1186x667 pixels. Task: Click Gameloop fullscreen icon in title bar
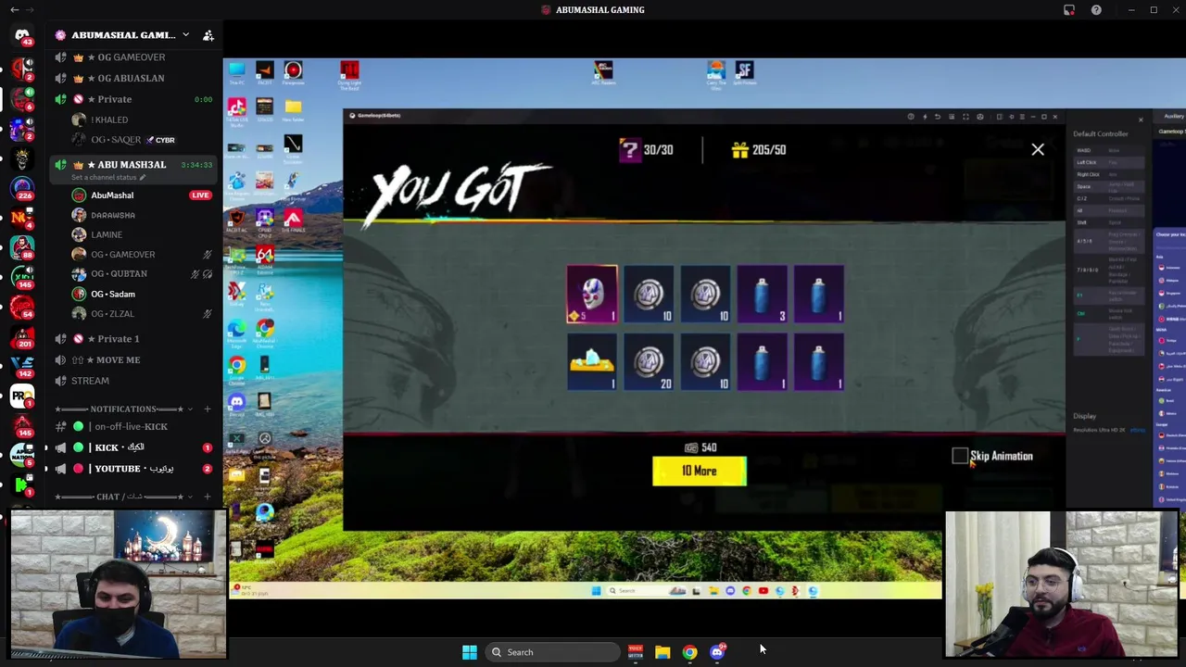point(965,117)
